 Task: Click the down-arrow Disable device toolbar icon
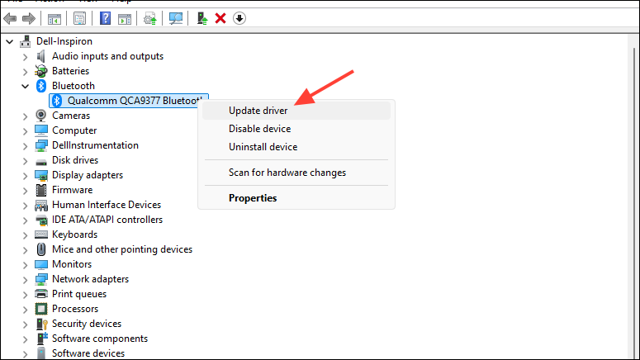[239, 18]
